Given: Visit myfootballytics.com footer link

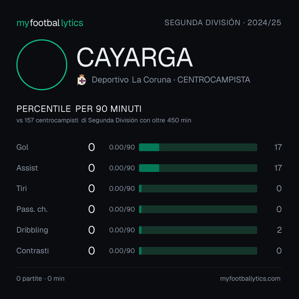Looking at the screenshot, I should (x=250, y=279).
